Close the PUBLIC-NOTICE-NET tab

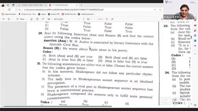point(46,5)
